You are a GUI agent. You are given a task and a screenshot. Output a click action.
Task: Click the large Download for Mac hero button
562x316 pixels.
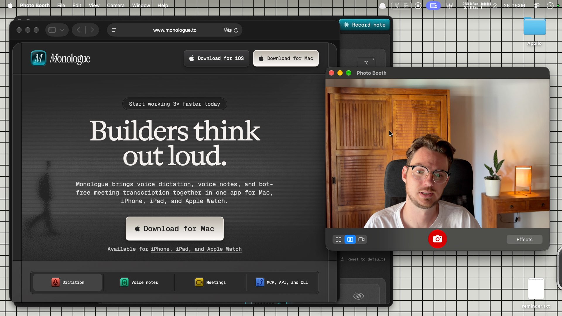[174, 229]
